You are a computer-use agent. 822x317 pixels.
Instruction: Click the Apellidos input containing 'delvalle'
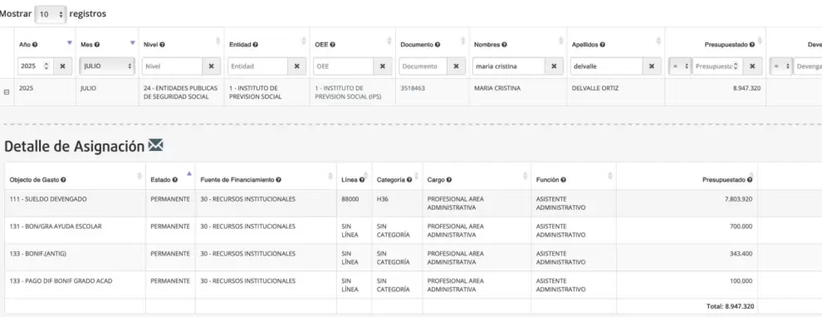tap(607, 66)
